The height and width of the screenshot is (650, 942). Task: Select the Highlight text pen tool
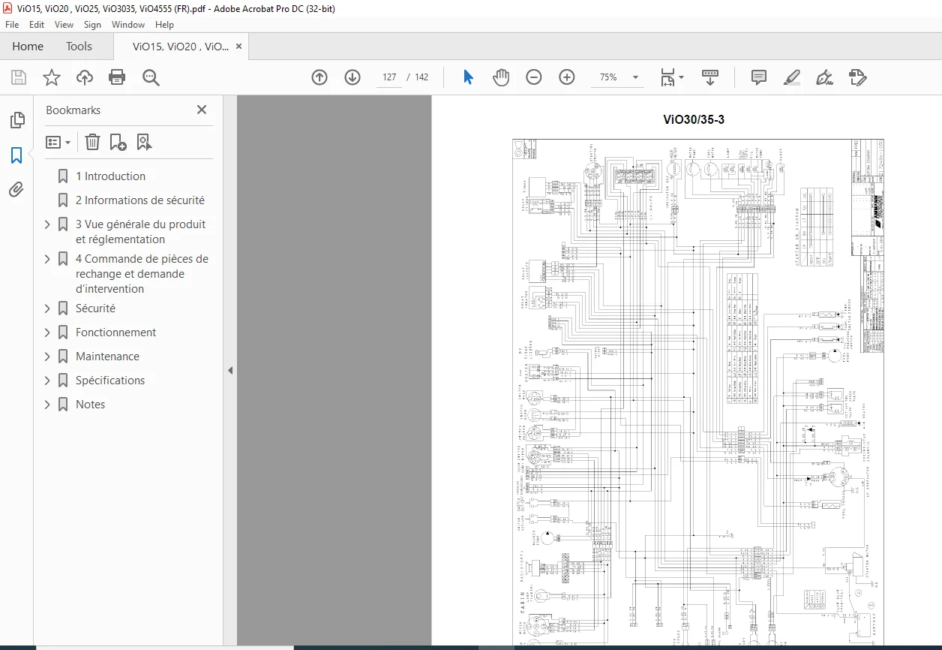[792, 77]
